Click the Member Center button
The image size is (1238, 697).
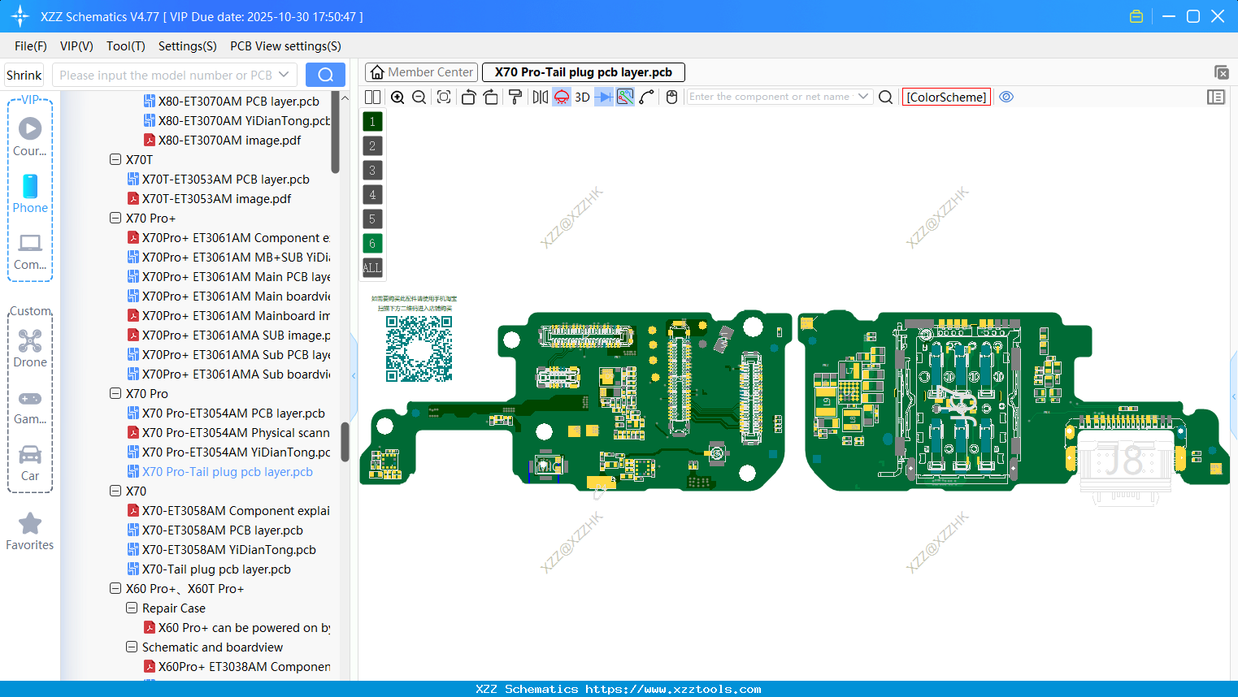click(x=421, y=71)
